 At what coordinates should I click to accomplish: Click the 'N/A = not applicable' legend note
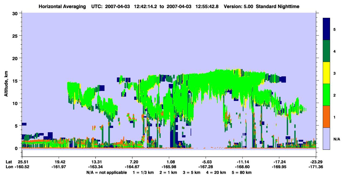click(x=106, y=172)
